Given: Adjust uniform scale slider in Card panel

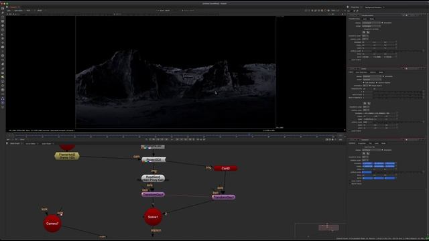Looking at the screenshot, I should click(x=397, y=122).
